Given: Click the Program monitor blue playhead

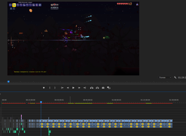Looking at the screenshot, I should 8,82.
